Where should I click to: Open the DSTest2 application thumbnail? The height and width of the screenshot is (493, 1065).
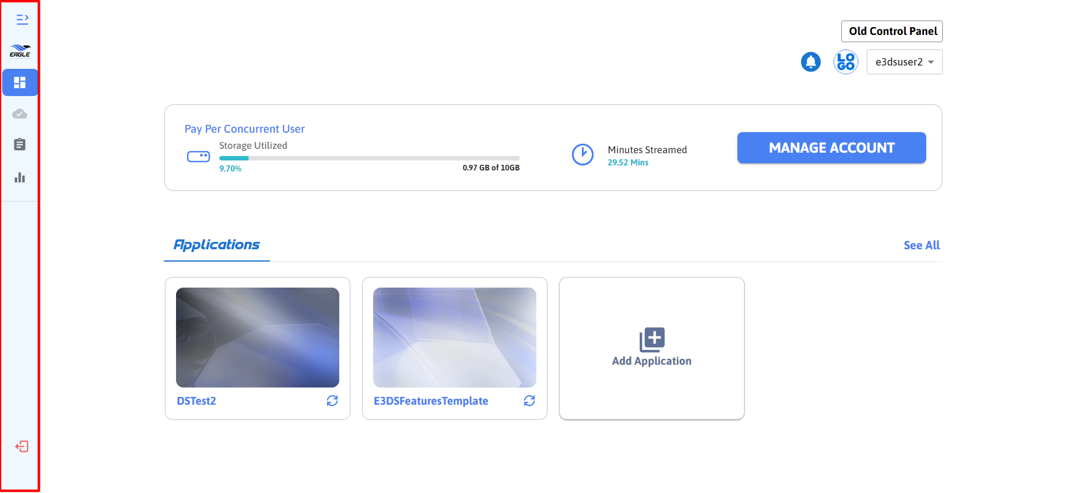(x=258, y=338)
